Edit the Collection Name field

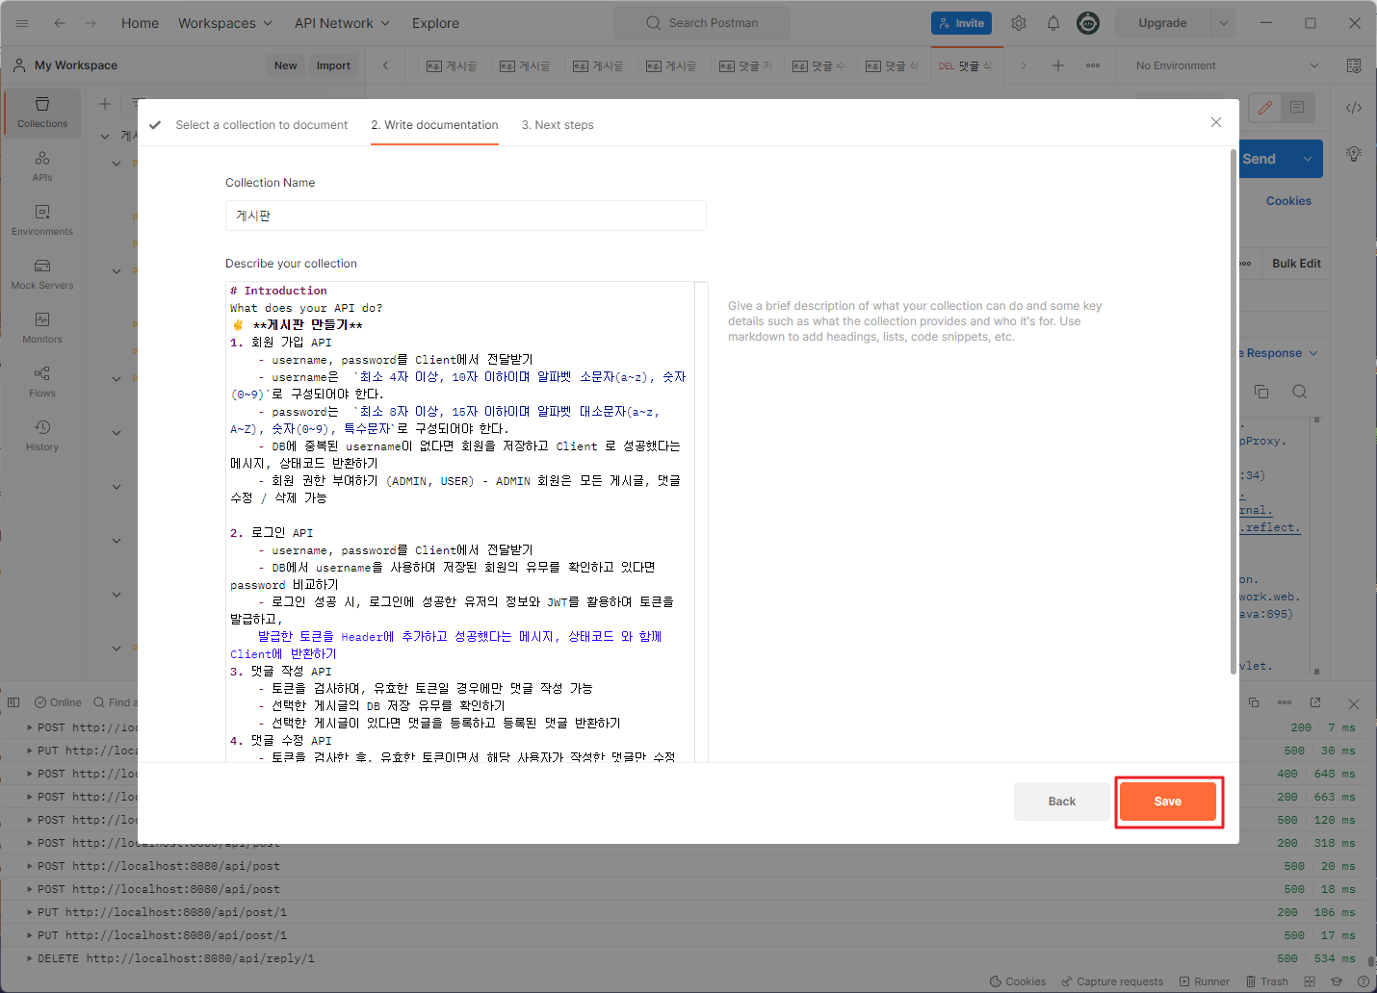(x=466, y=216)
